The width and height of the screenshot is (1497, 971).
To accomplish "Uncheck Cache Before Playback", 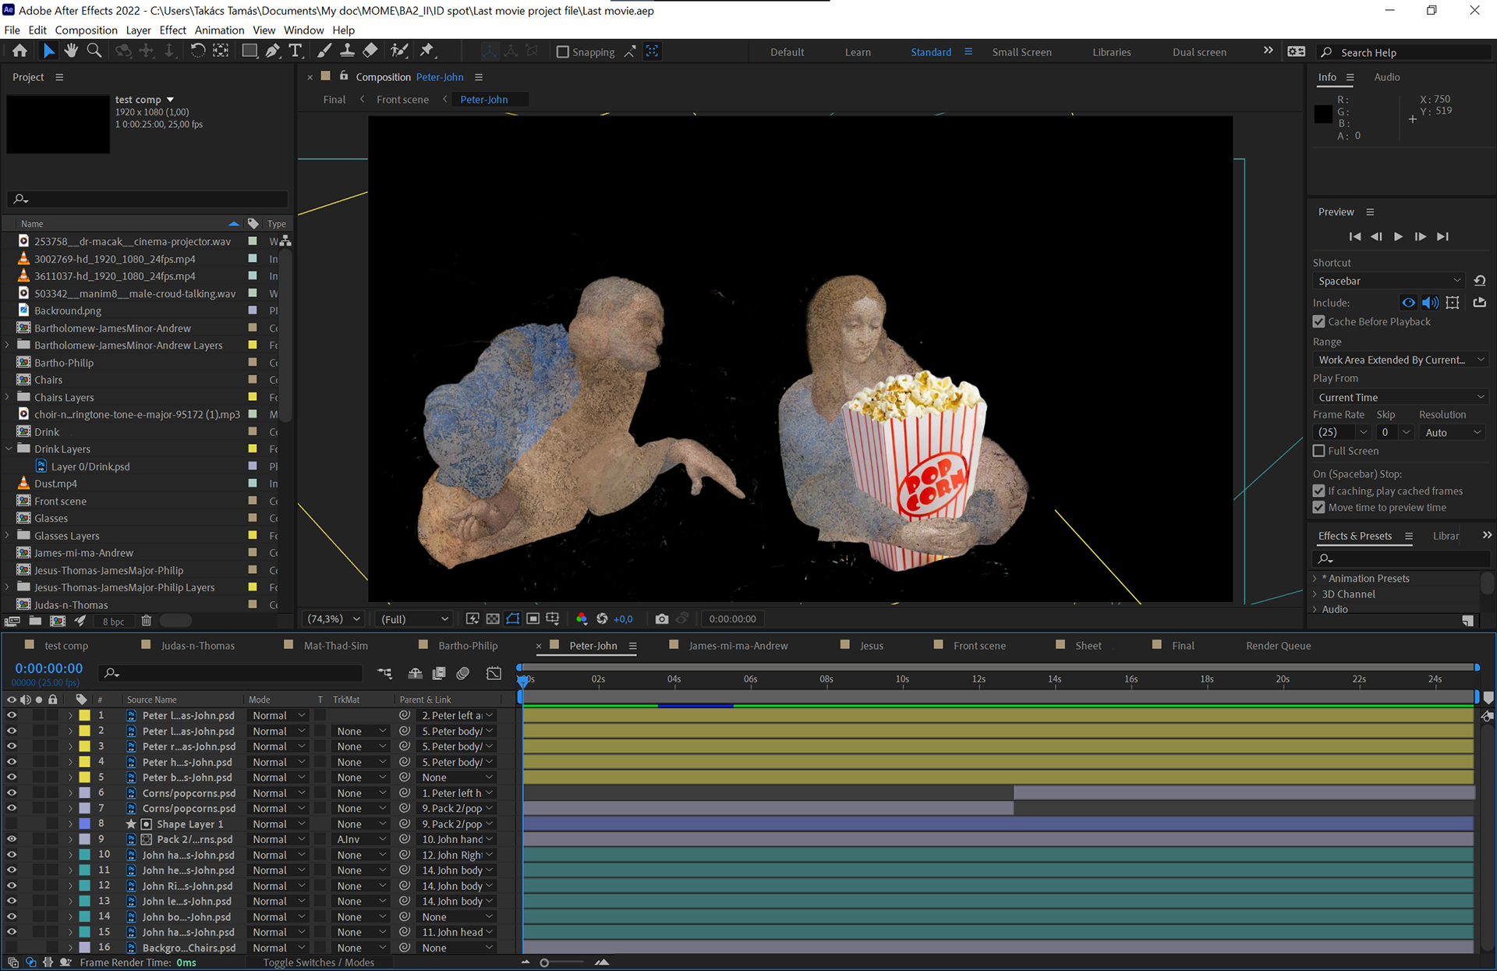I will (1319, 321).
